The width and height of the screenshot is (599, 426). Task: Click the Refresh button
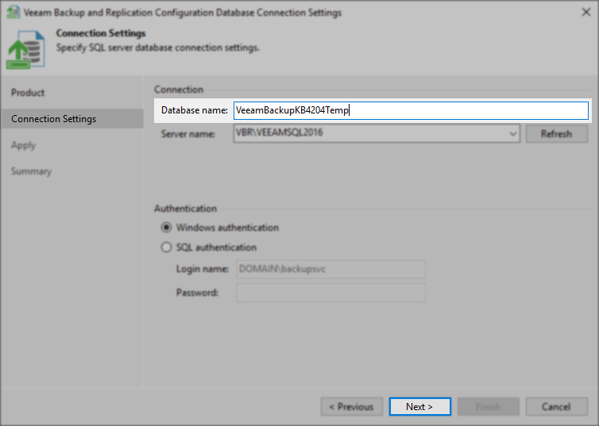coord(557,134)
